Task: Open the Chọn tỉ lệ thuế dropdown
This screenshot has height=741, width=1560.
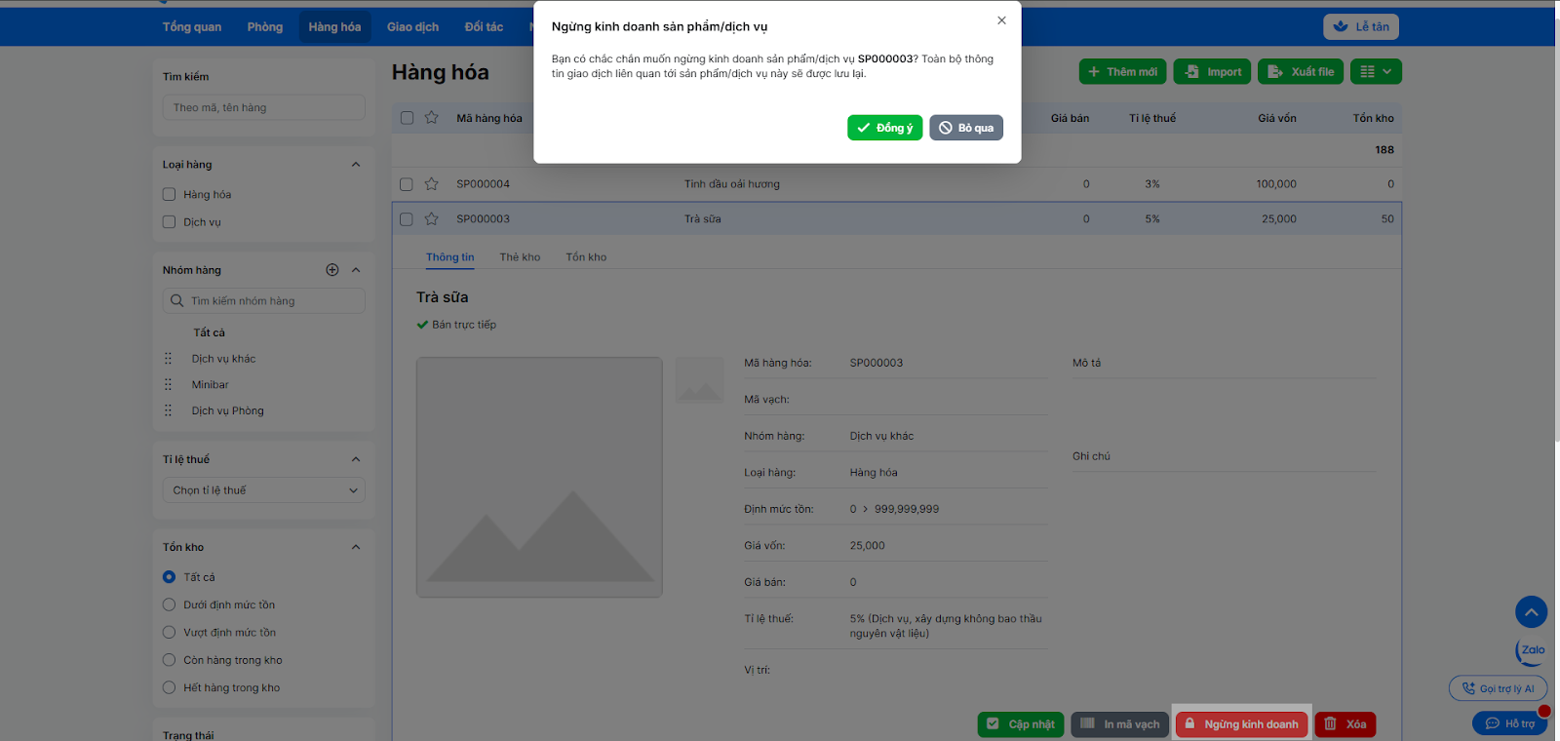Action: point(264,490)
